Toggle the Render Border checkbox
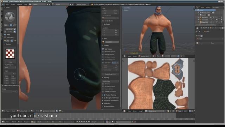This screenshot has width=225, height=127. 103,21
